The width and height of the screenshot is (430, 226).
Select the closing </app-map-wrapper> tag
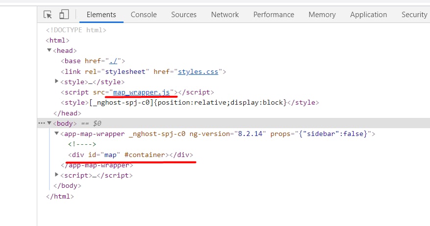coord(97,165)
